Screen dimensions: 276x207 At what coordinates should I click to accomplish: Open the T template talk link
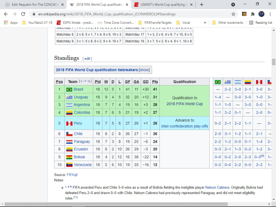86,81
